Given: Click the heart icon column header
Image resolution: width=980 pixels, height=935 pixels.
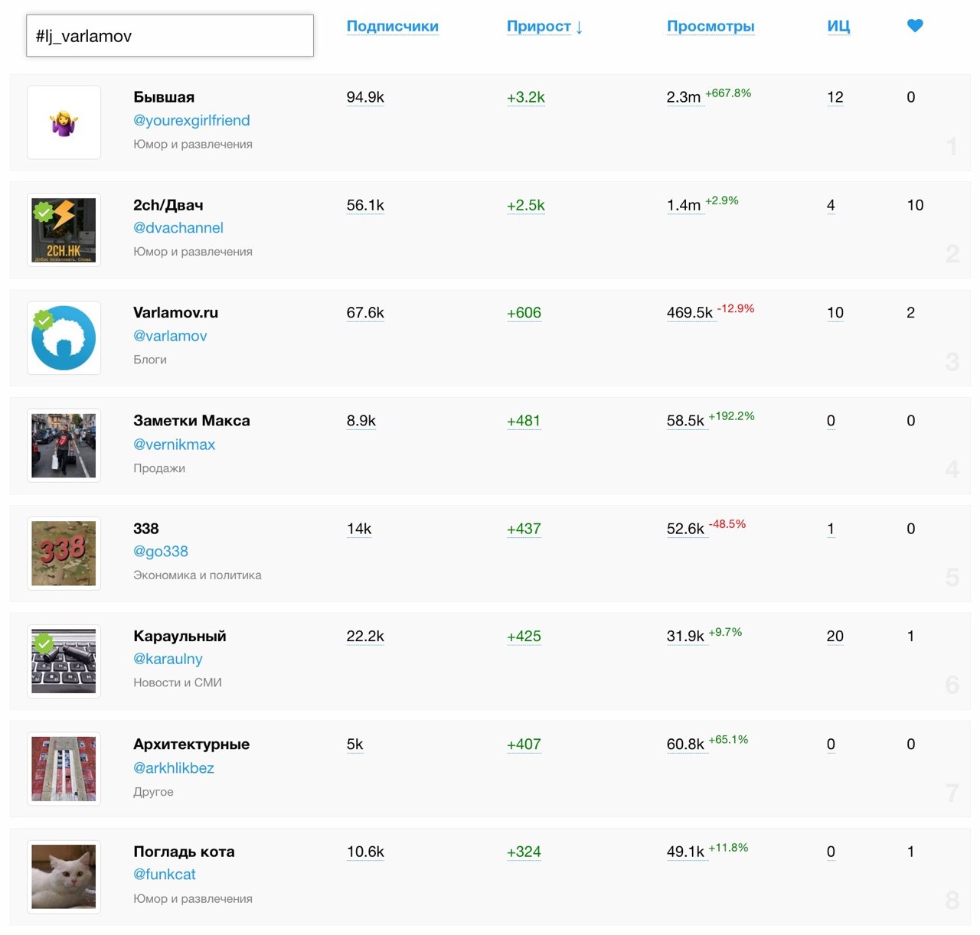Looking at the screenshot, I should pos(915,25).
